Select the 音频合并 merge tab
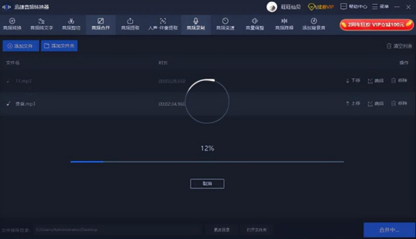This screenshot has width=416, height=239. [101, 24]
